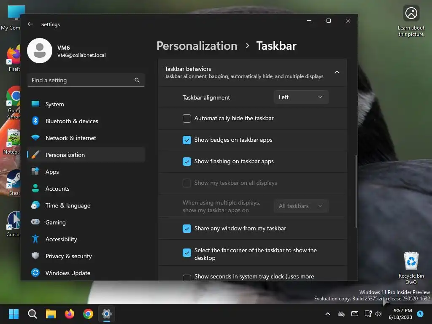This screenshot has width=432, height=324.
Task: Click the Windows Update sync icon
Action: pyautogui.click(x=35, y=273)
